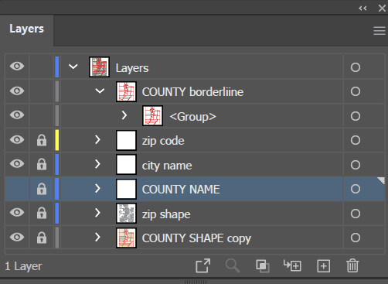The height and width of the screenshot is (284, 388).
Task: Unlock the COUNTY SHAPE copy layer
Action: click(42, 238)
